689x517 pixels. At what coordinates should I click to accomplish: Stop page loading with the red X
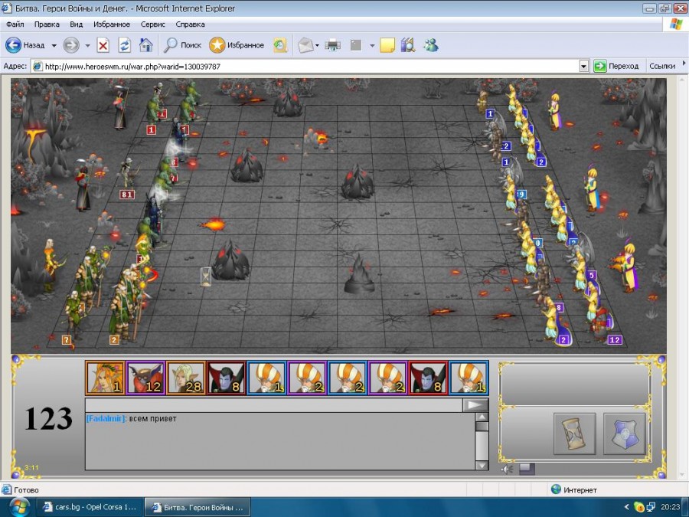point(103,45)
